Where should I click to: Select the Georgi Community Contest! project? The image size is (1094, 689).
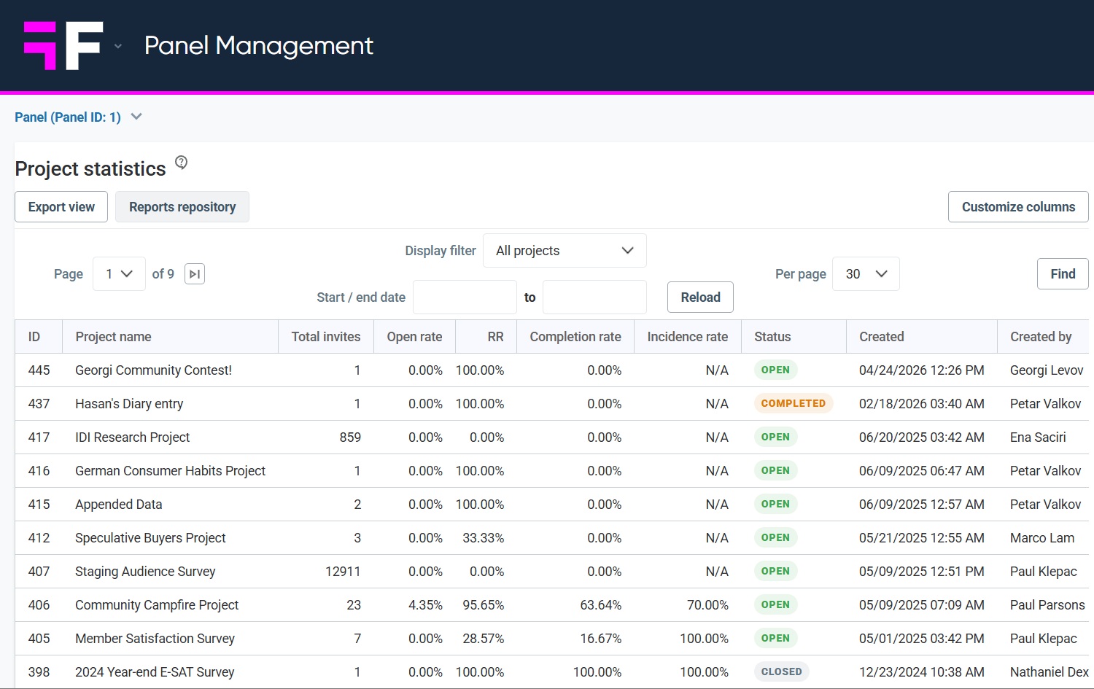pos(153,370)
